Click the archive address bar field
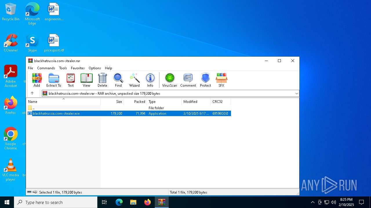Viewport: 371px width, 208px height. 170,94
